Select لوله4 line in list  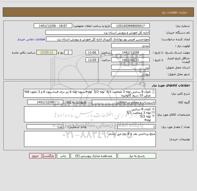point(147,120)
